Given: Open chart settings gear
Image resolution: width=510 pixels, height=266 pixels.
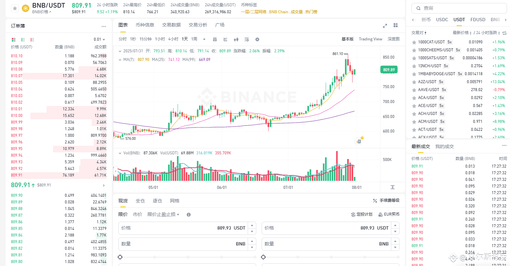Looking at the screenshot, I should click(257, 39).
